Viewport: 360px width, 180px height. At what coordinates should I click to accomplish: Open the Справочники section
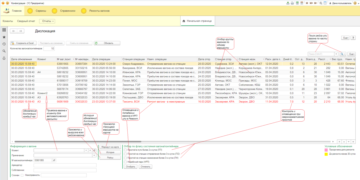tap(63, 11)
